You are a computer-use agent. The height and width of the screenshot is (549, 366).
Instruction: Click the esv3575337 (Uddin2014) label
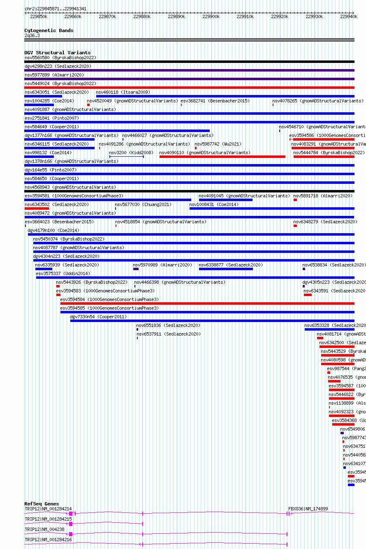[63, 273]
